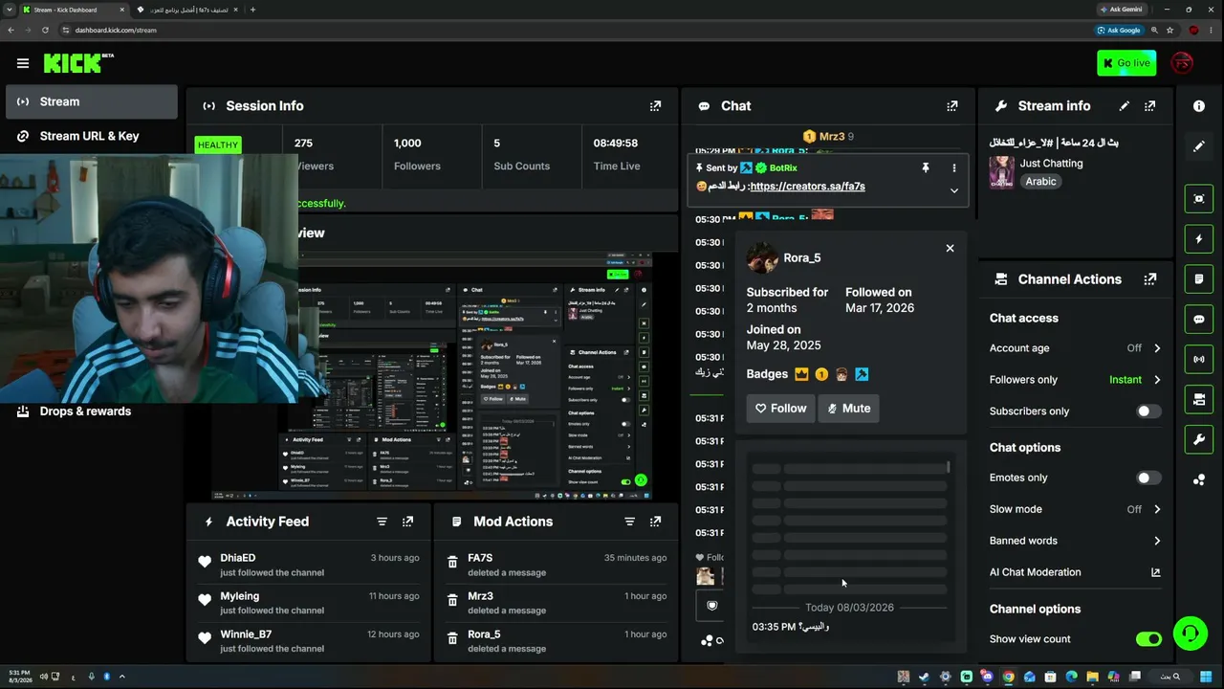This screenshot has width=1224, height=689.
Task: Select Stream in the left sidebar
Action: [92, 101]
